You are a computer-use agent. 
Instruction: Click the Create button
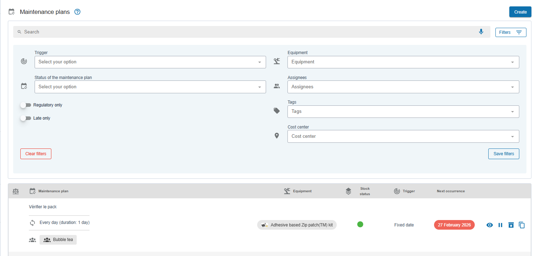(x=520, y=12)
